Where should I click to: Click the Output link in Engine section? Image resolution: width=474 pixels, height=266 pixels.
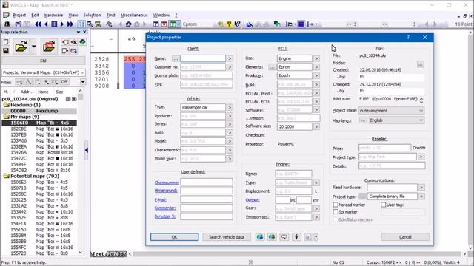pyautogui.click(x=253, y=200)
